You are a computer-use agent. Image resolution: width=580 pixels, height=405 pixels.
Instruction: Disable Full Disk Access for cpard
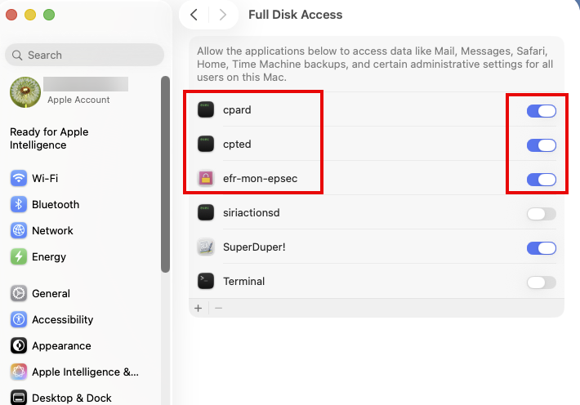coord(542,111)
